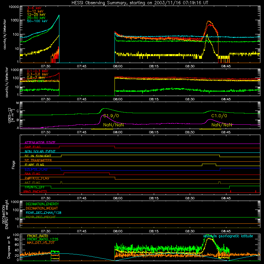This screenshot has height=264, width=264.
Task: Select the GAP_FLAG label
Action: click(32, 147)
